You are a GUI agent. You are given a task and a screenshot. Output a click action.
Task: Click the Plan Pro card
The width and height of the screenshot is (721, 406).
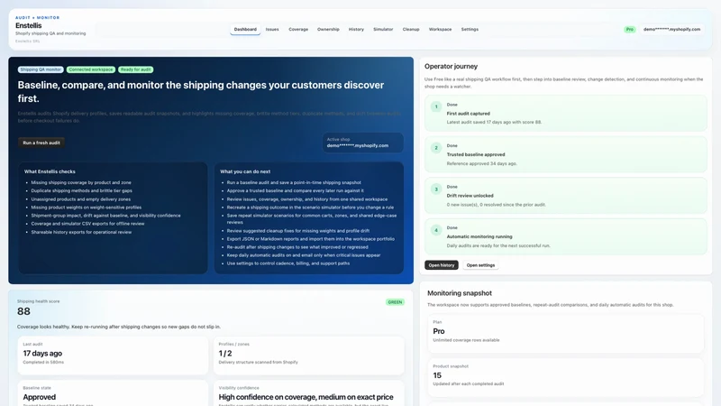coord(566,333)
